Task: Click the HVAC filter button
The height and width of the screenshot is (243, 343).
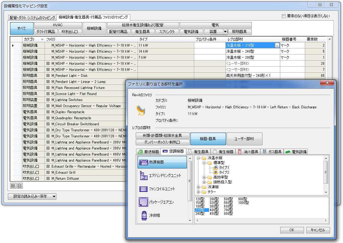Action: click(x=58, y=25)
